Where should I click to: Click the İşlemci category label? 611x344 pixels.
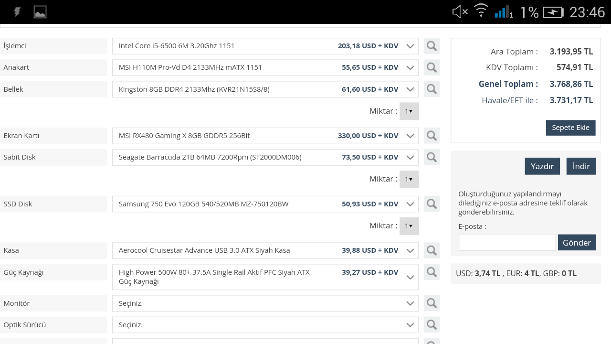pos(15,46)
